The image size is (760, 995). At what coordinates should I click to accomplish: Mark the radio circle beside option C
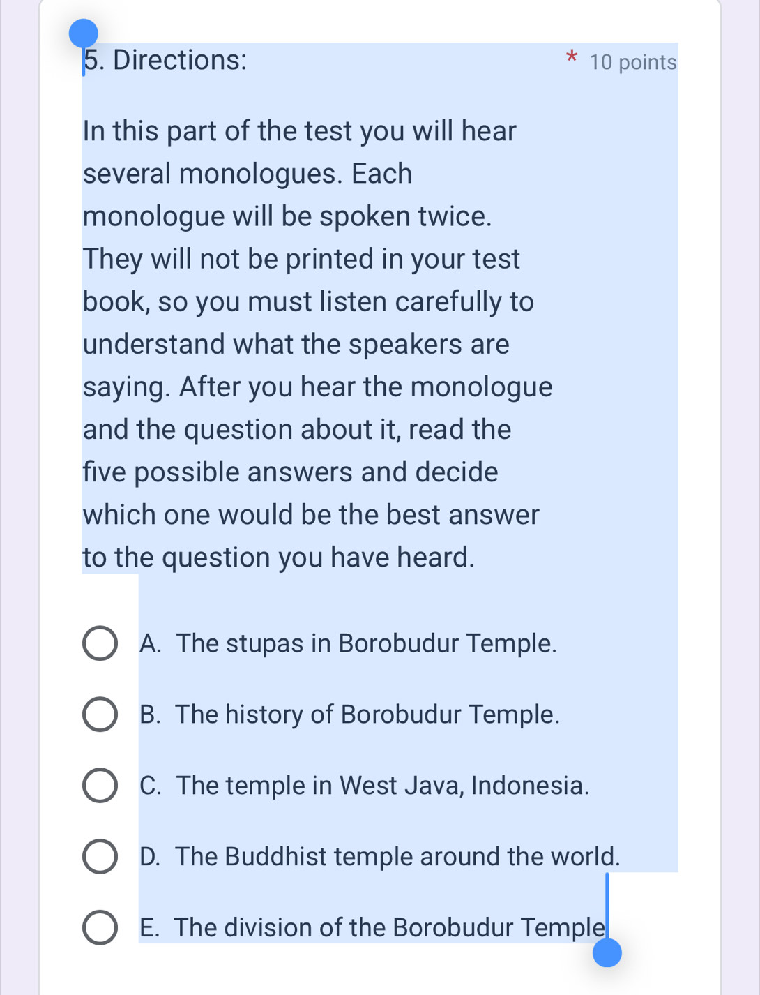[100, 786]
